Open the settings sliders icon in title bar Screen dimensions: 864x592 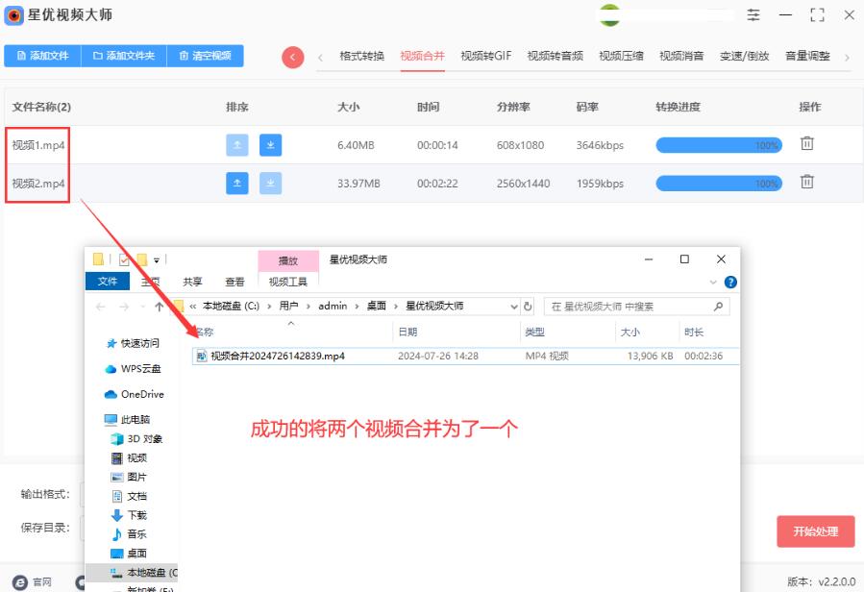[x=753, y=15]
